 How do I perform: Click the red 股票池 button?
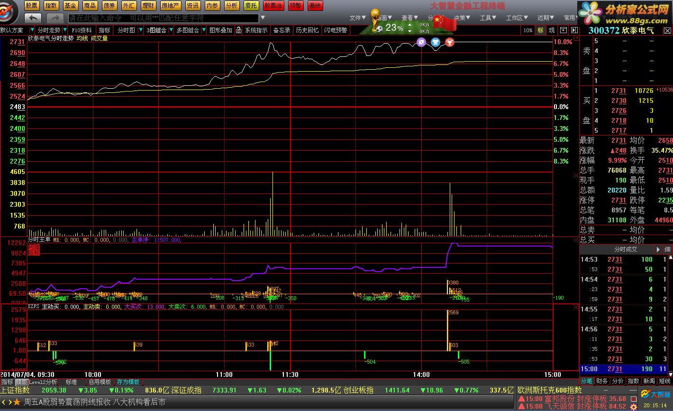[274, 6]
